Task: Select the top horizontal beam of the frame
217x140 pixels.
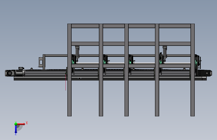Action: (x=131, y=26)
